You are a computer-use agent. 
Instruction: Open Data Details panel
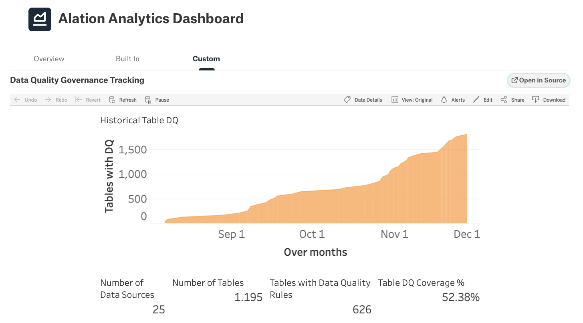[x=363, y=100]
